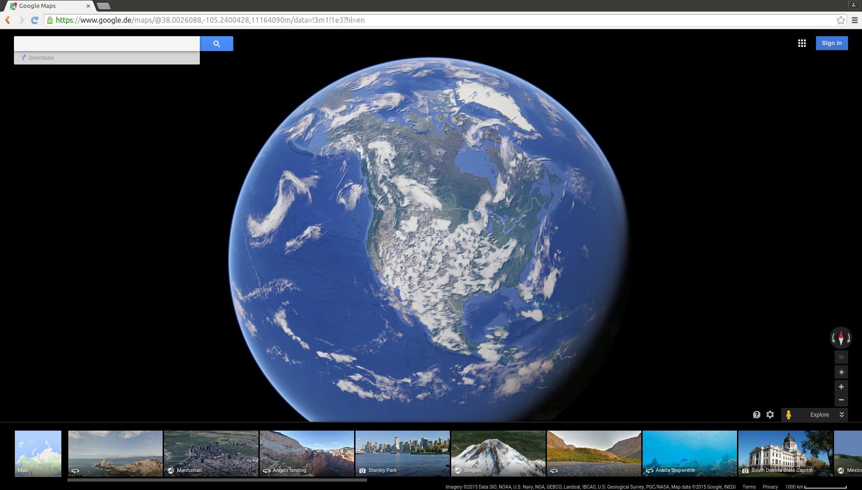This screenshot has height=490, width=862.
Task: Click the Sign in button
Action: tap(831, 43)
